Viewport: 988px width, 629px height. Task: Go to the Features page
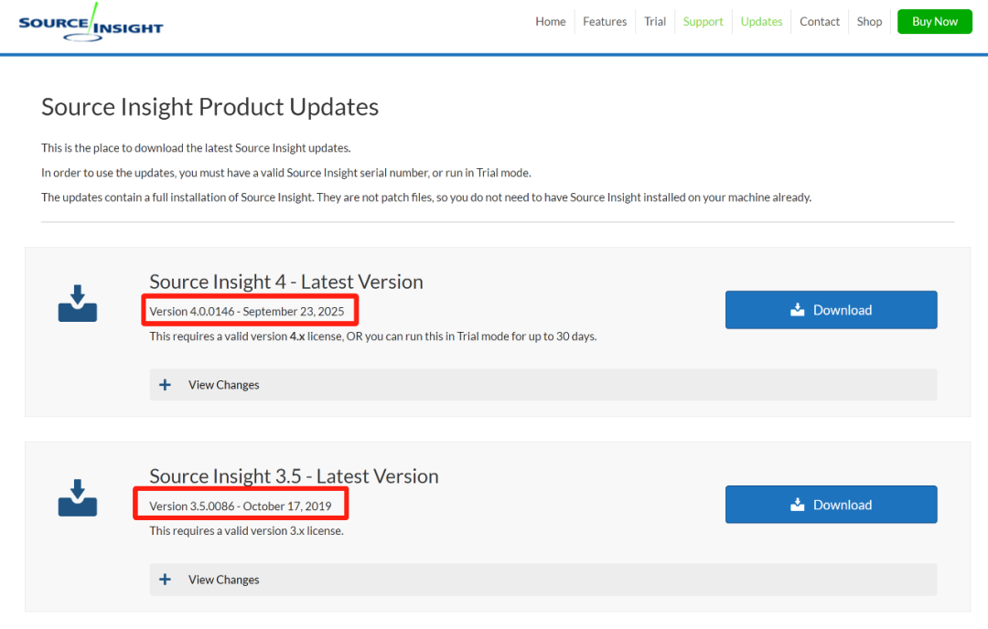tap(605, 21)
